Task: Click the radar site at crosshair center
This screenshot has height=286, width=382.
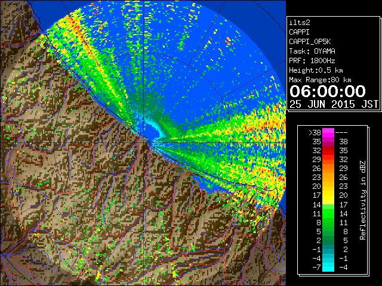Action: (x=144, y=142)
